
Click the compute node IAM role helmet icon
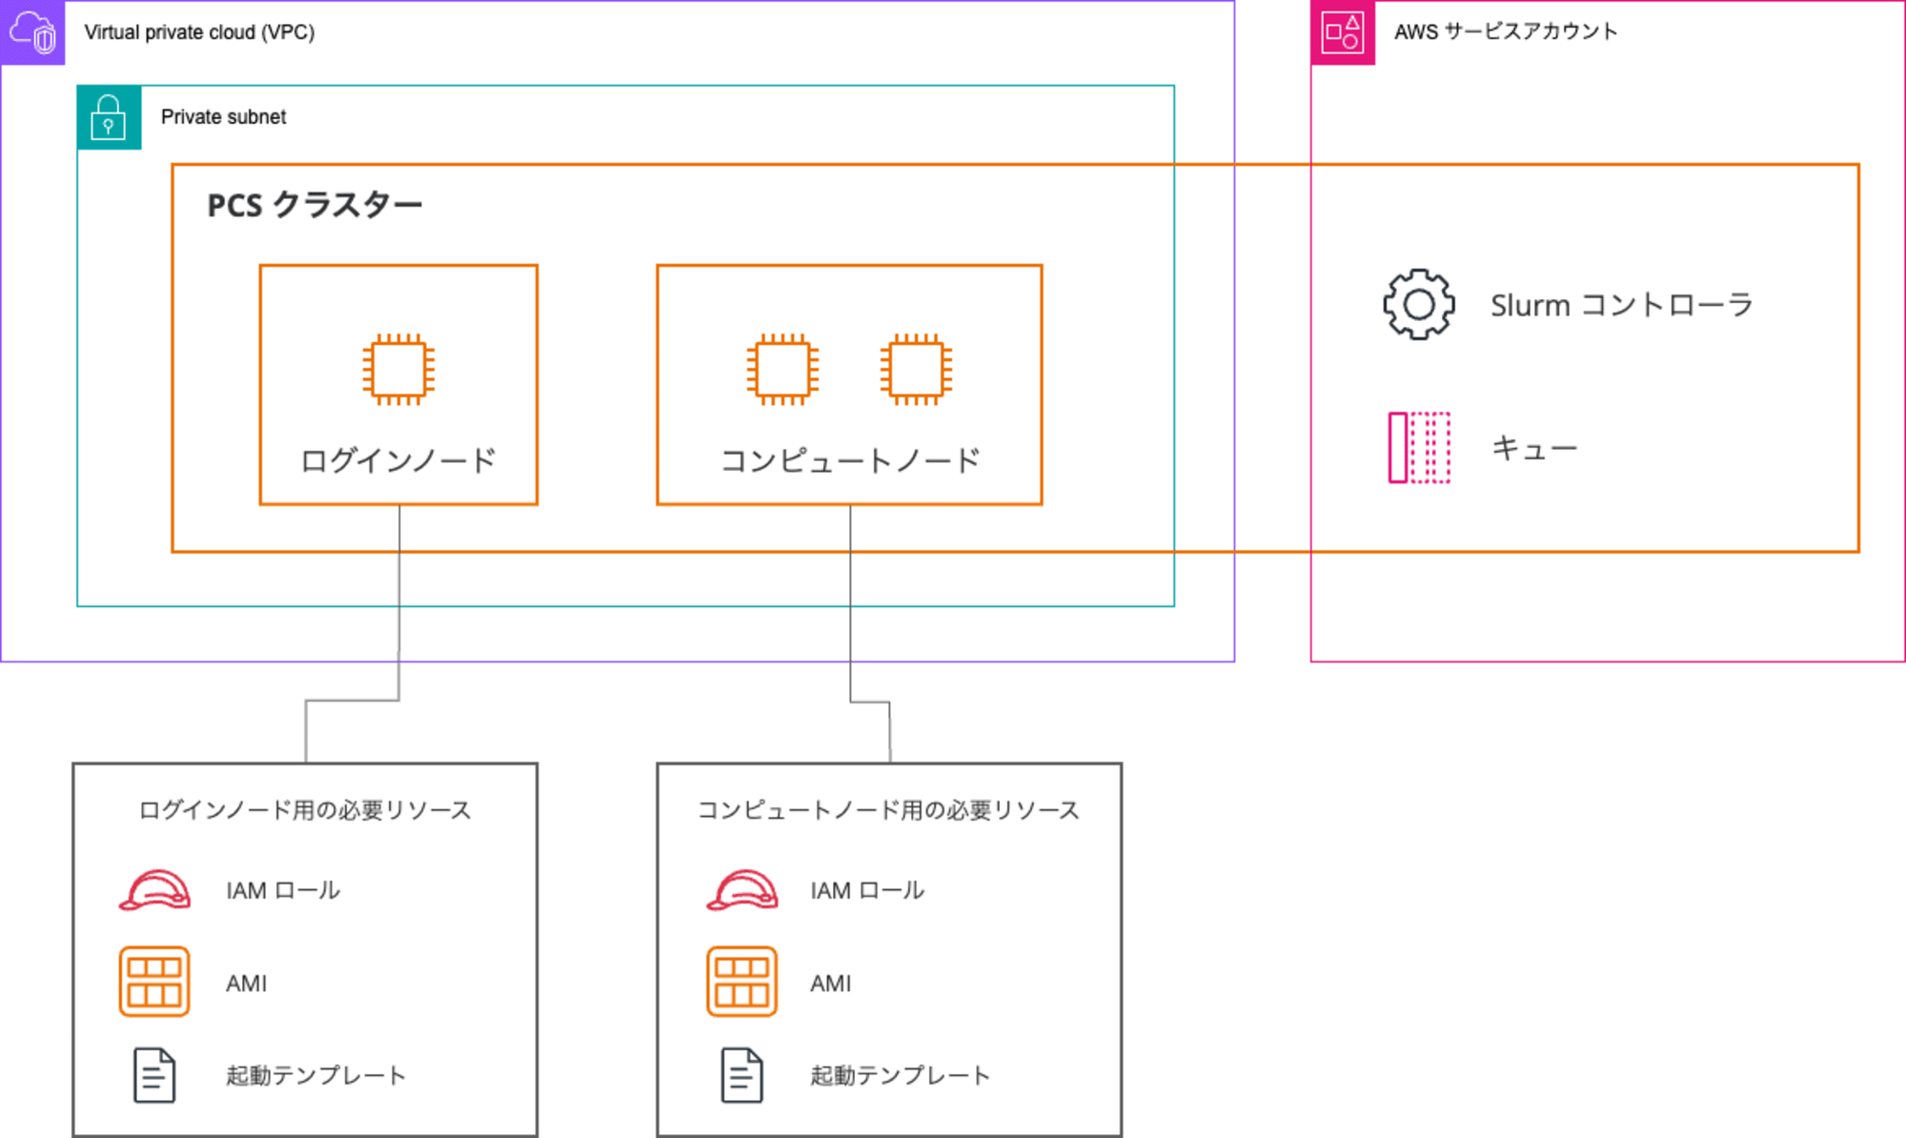(741, 890)
